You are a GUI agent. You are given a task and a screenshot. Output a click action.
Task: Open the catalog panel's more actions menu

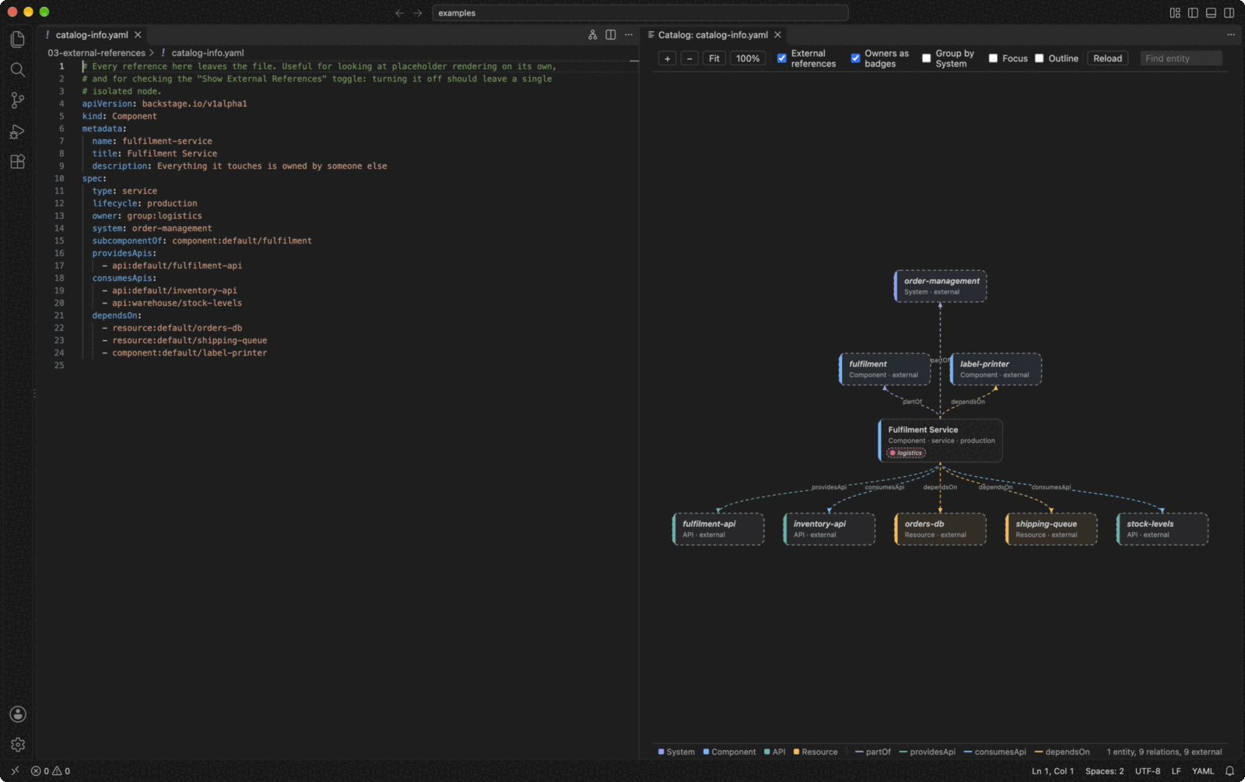1231,35
